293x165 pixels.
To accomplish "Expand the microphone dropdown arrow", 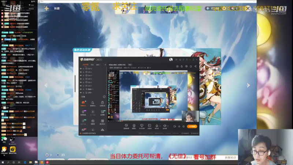I will click(160, 126).
